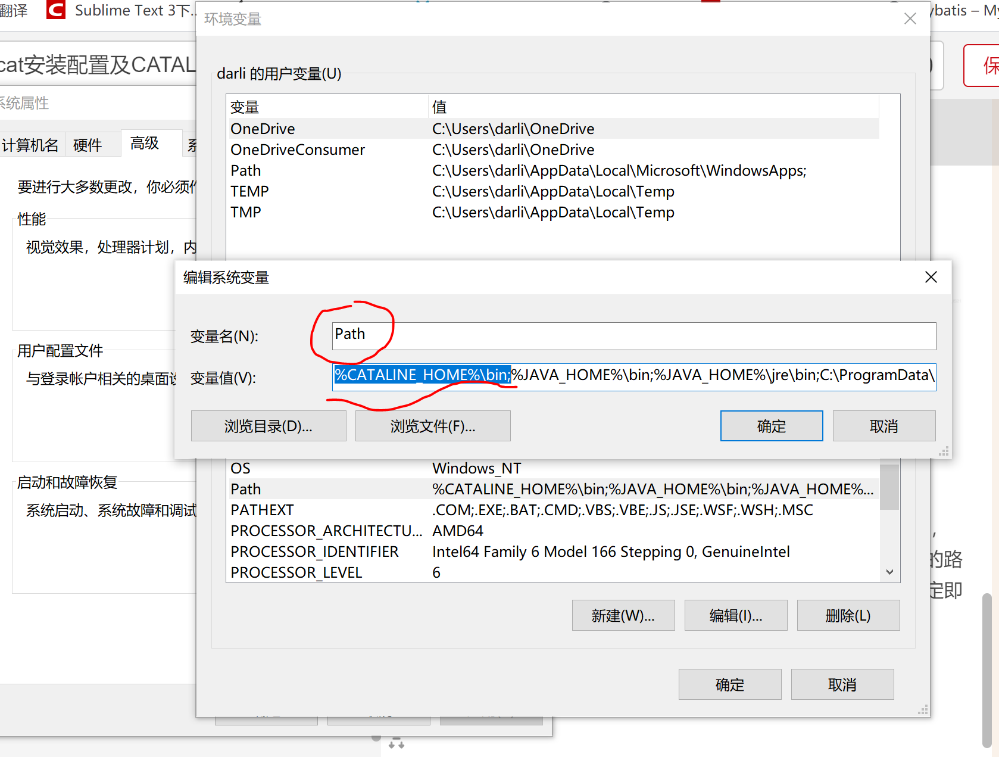
Task: Click 浏览目录(D)... to browse directories
Action: pos(268,425)
